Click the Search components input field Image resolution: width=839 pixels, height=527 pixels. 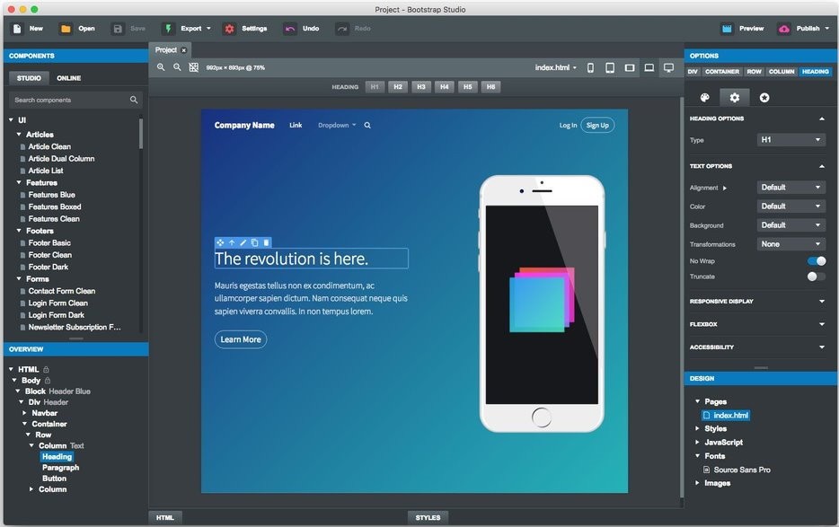(70, 100)
